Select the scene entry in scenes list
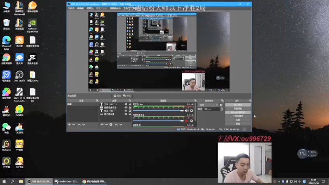The width and height of the screenshot is (329, 185). 83,104
